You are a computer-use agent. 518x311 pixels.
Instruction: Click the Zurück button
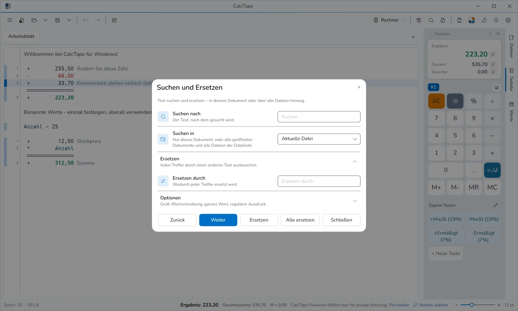(x=178, y=220)
